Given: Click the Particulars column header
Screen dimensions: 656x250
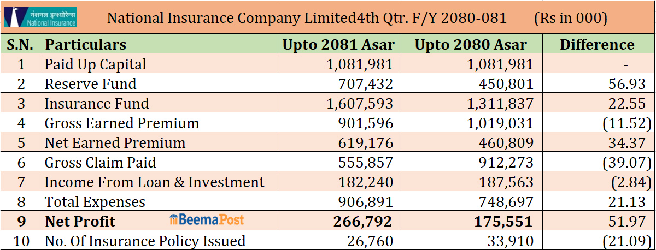Looking at the screenshot, I should click(85, 44).
